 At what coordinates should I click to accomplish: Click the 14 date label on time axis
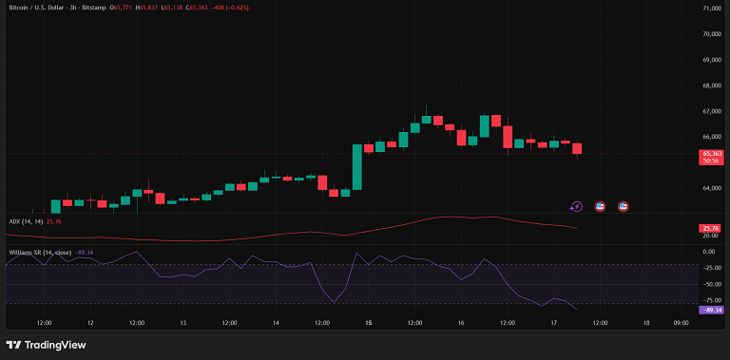276,323
